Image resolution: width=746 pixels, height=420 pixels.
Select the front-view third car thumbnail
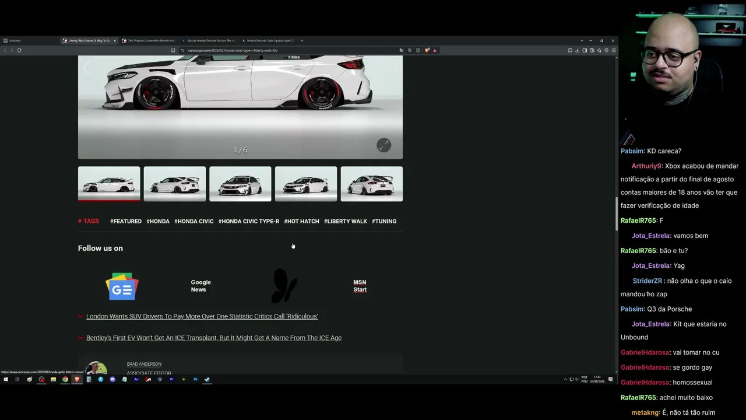[240, 184]
